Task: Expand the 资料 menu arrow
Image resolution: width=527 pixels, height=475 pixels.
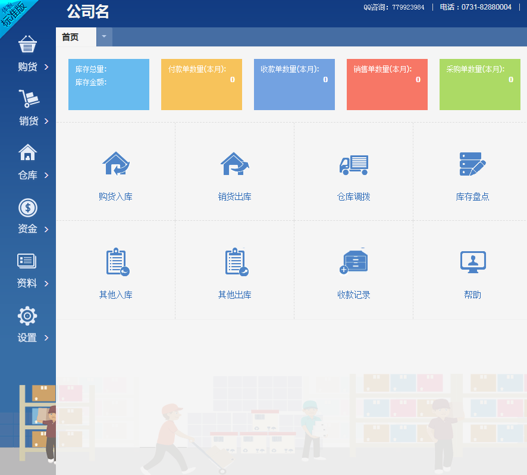Action: (x=46, y=283)
